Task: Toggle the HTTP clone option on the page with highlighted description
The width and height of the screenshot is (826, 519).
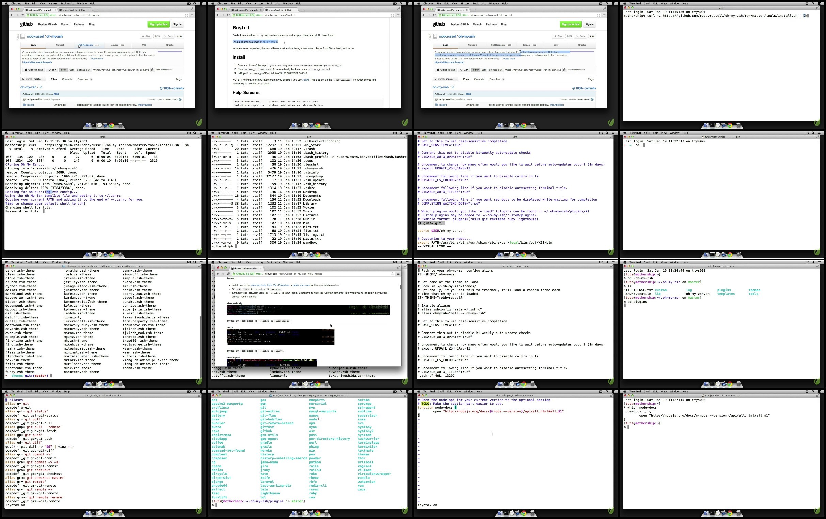Action: [476, 70]
